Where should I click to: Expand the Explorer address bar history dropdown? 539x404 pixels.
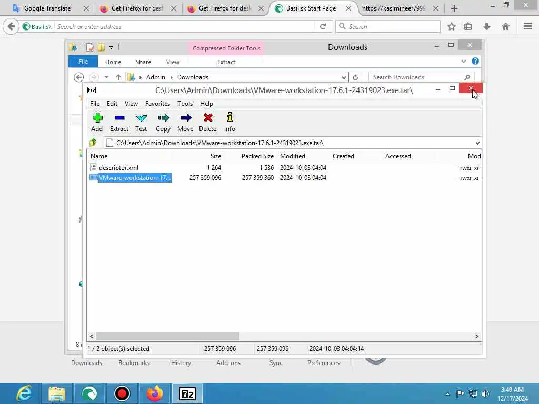point(344,77)
